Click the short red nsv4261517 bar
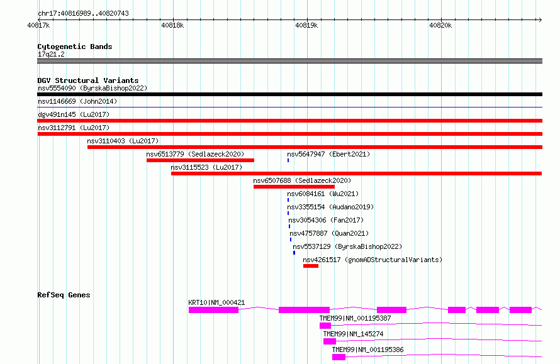The width and height of the screenshot is (560, 364). coord(311,266)
